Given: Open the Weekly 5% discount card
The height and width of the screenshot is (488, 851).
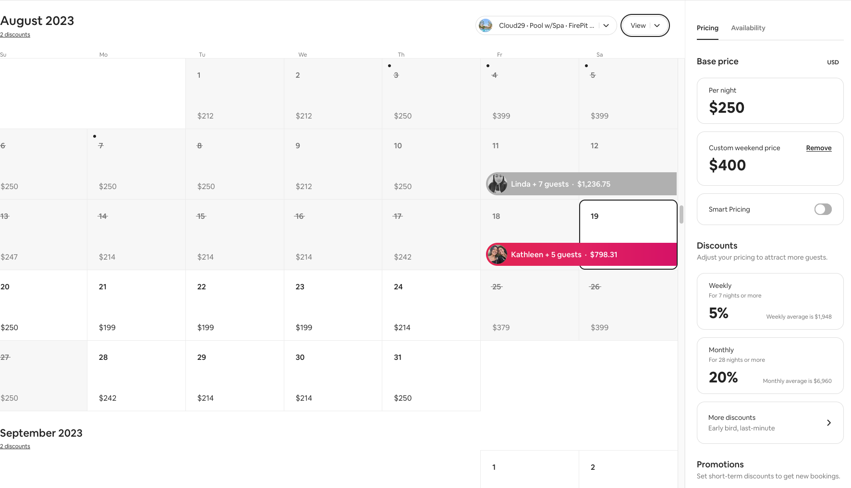Looking at the screenshot, I should click(770, 301).
